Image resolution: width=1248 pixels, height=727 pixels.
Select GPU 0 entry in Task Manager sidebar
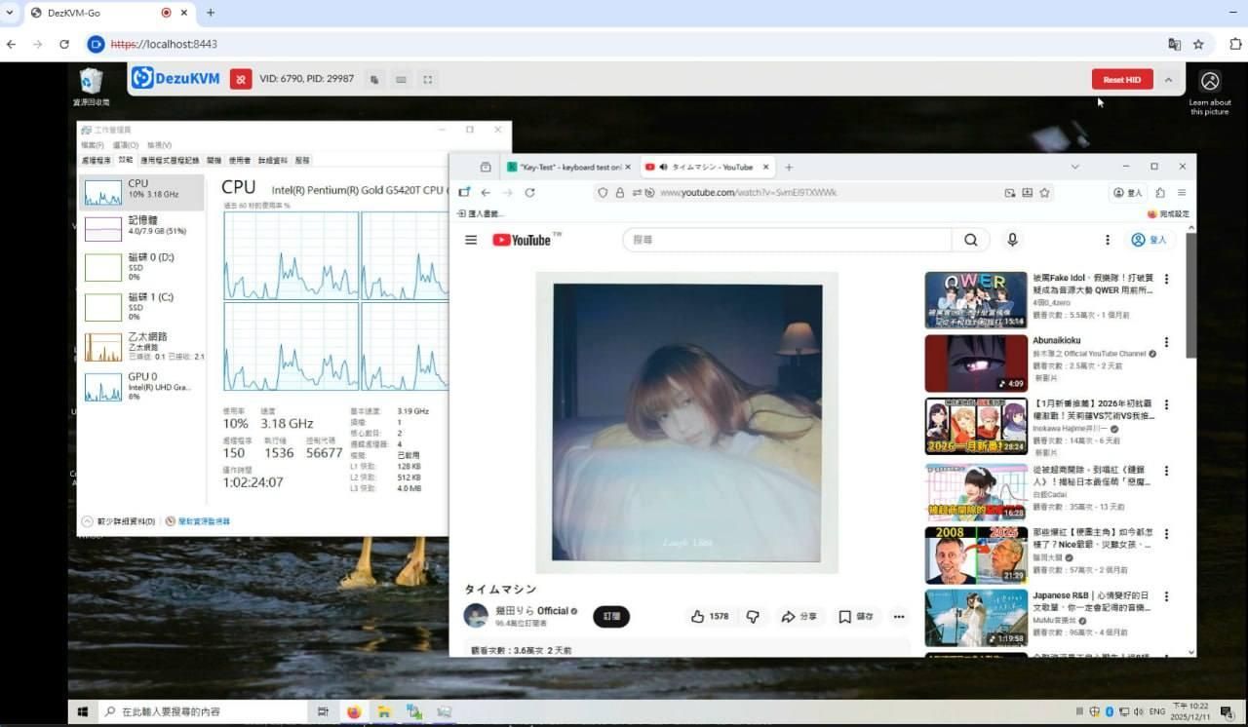[141, 387]
